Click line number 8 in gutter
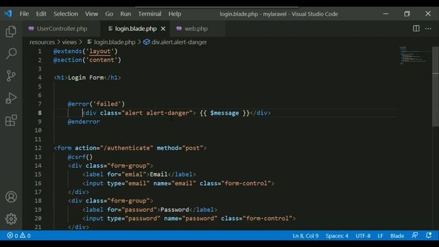Screen dimensions: 439x247 [40, 113]
